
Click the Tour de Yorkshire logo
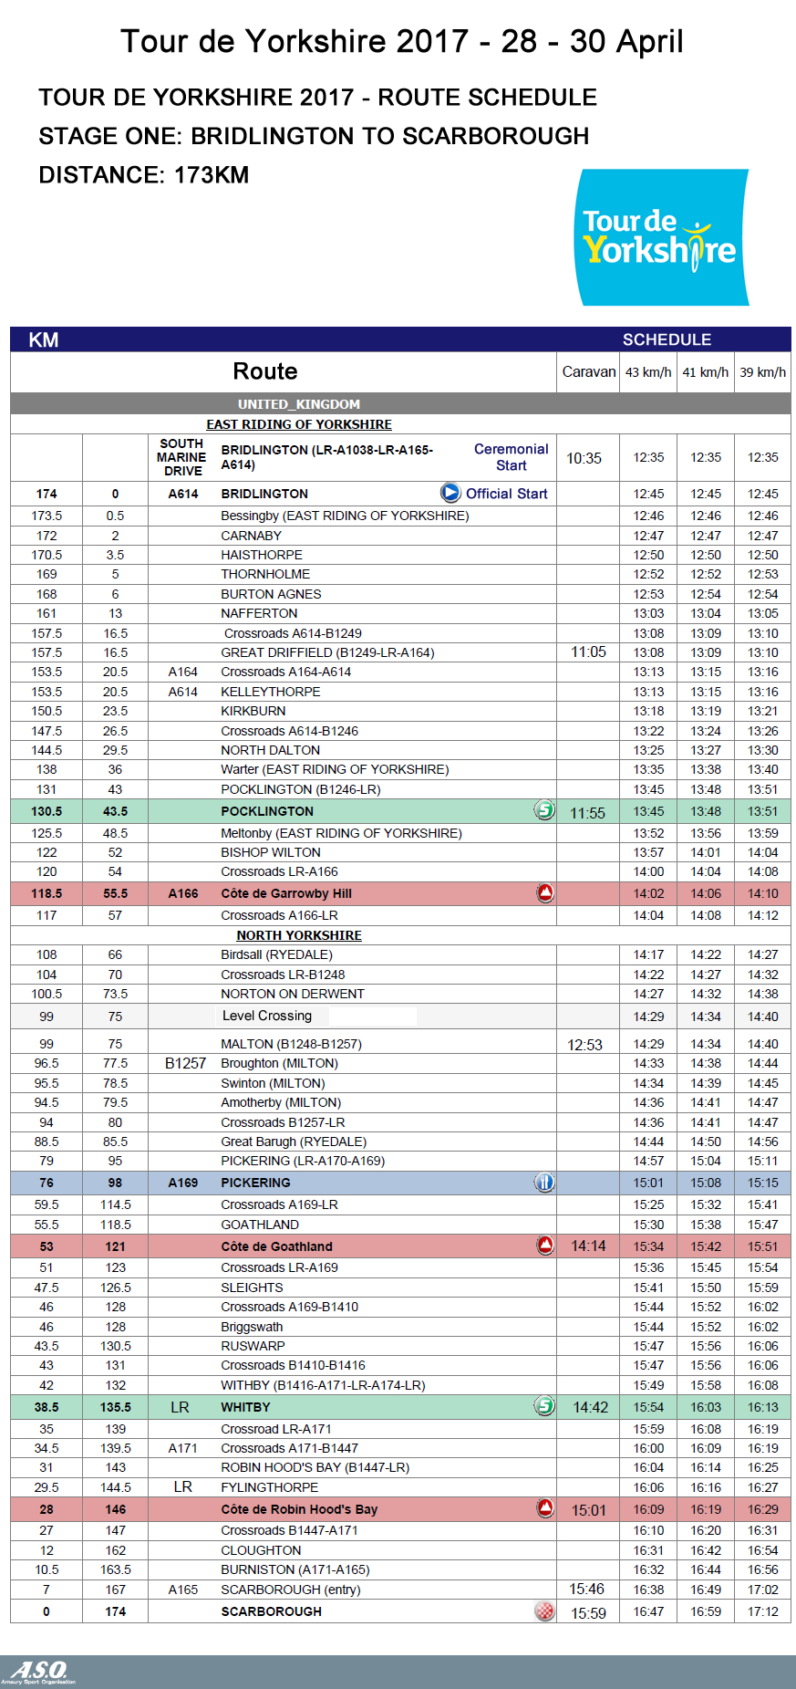tap(660, 237)
